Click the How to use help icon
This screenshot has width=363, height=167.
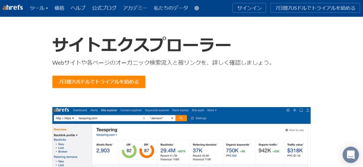click(287, 130)
